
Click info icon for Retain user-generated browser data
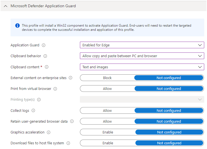[72, 122]
